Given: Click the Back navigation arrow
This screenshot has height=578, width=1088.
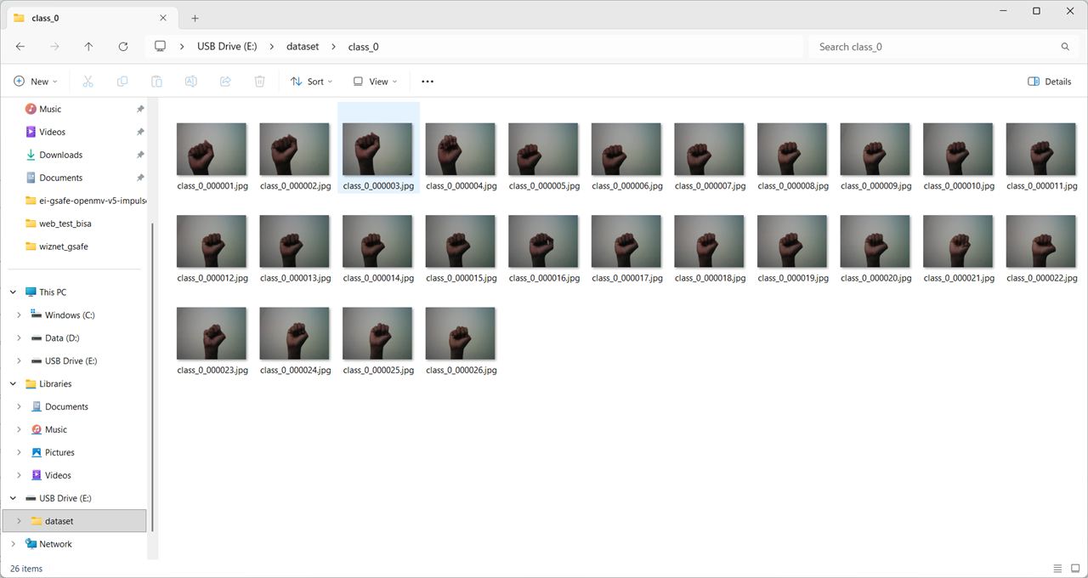Looking at the screenshot, I should tap(20, 47).
